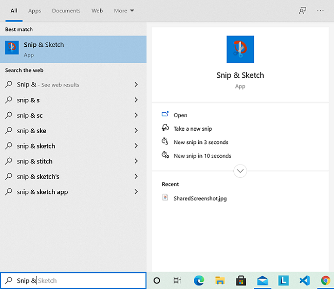334x289 pixels.
Task: Open the Mail app on taskbar
Action: [262, 280]
